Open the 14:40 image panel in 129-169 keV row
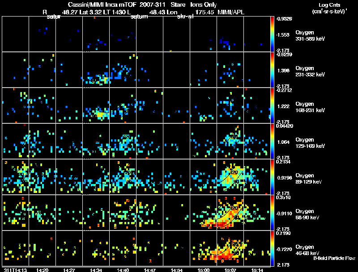358x272 pixels. click(123, 141)
